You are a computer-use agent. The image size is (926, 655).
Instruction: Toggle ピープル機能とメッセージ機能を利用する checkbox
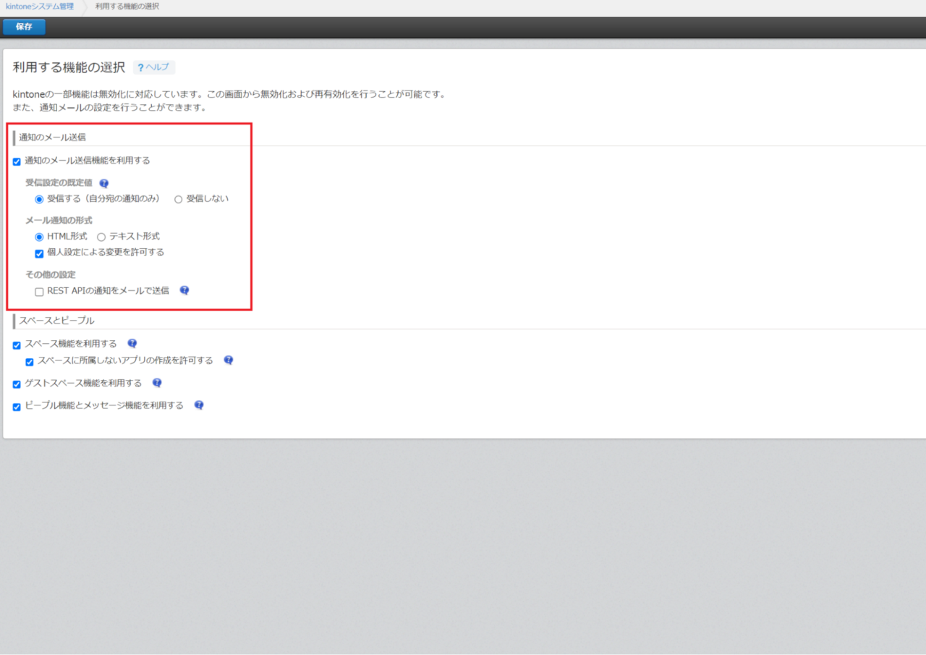click(x=17, y=407)
